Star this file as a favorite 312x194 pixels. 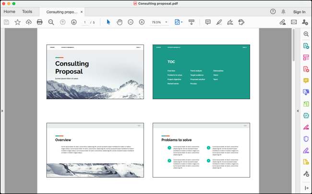coord(17,22)
